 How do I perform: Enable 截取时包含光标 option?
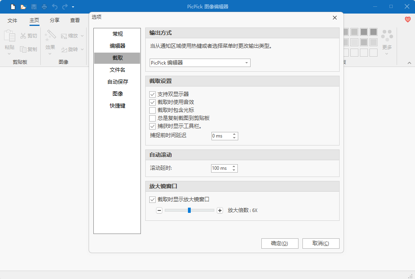[x=152, y=110]
